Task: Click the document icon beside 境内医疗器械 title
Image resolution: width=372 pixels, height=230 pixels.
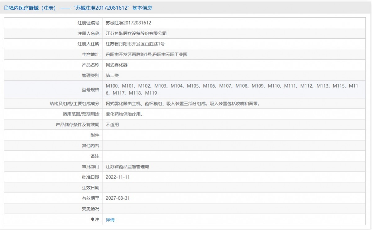Action: (6, 8)
